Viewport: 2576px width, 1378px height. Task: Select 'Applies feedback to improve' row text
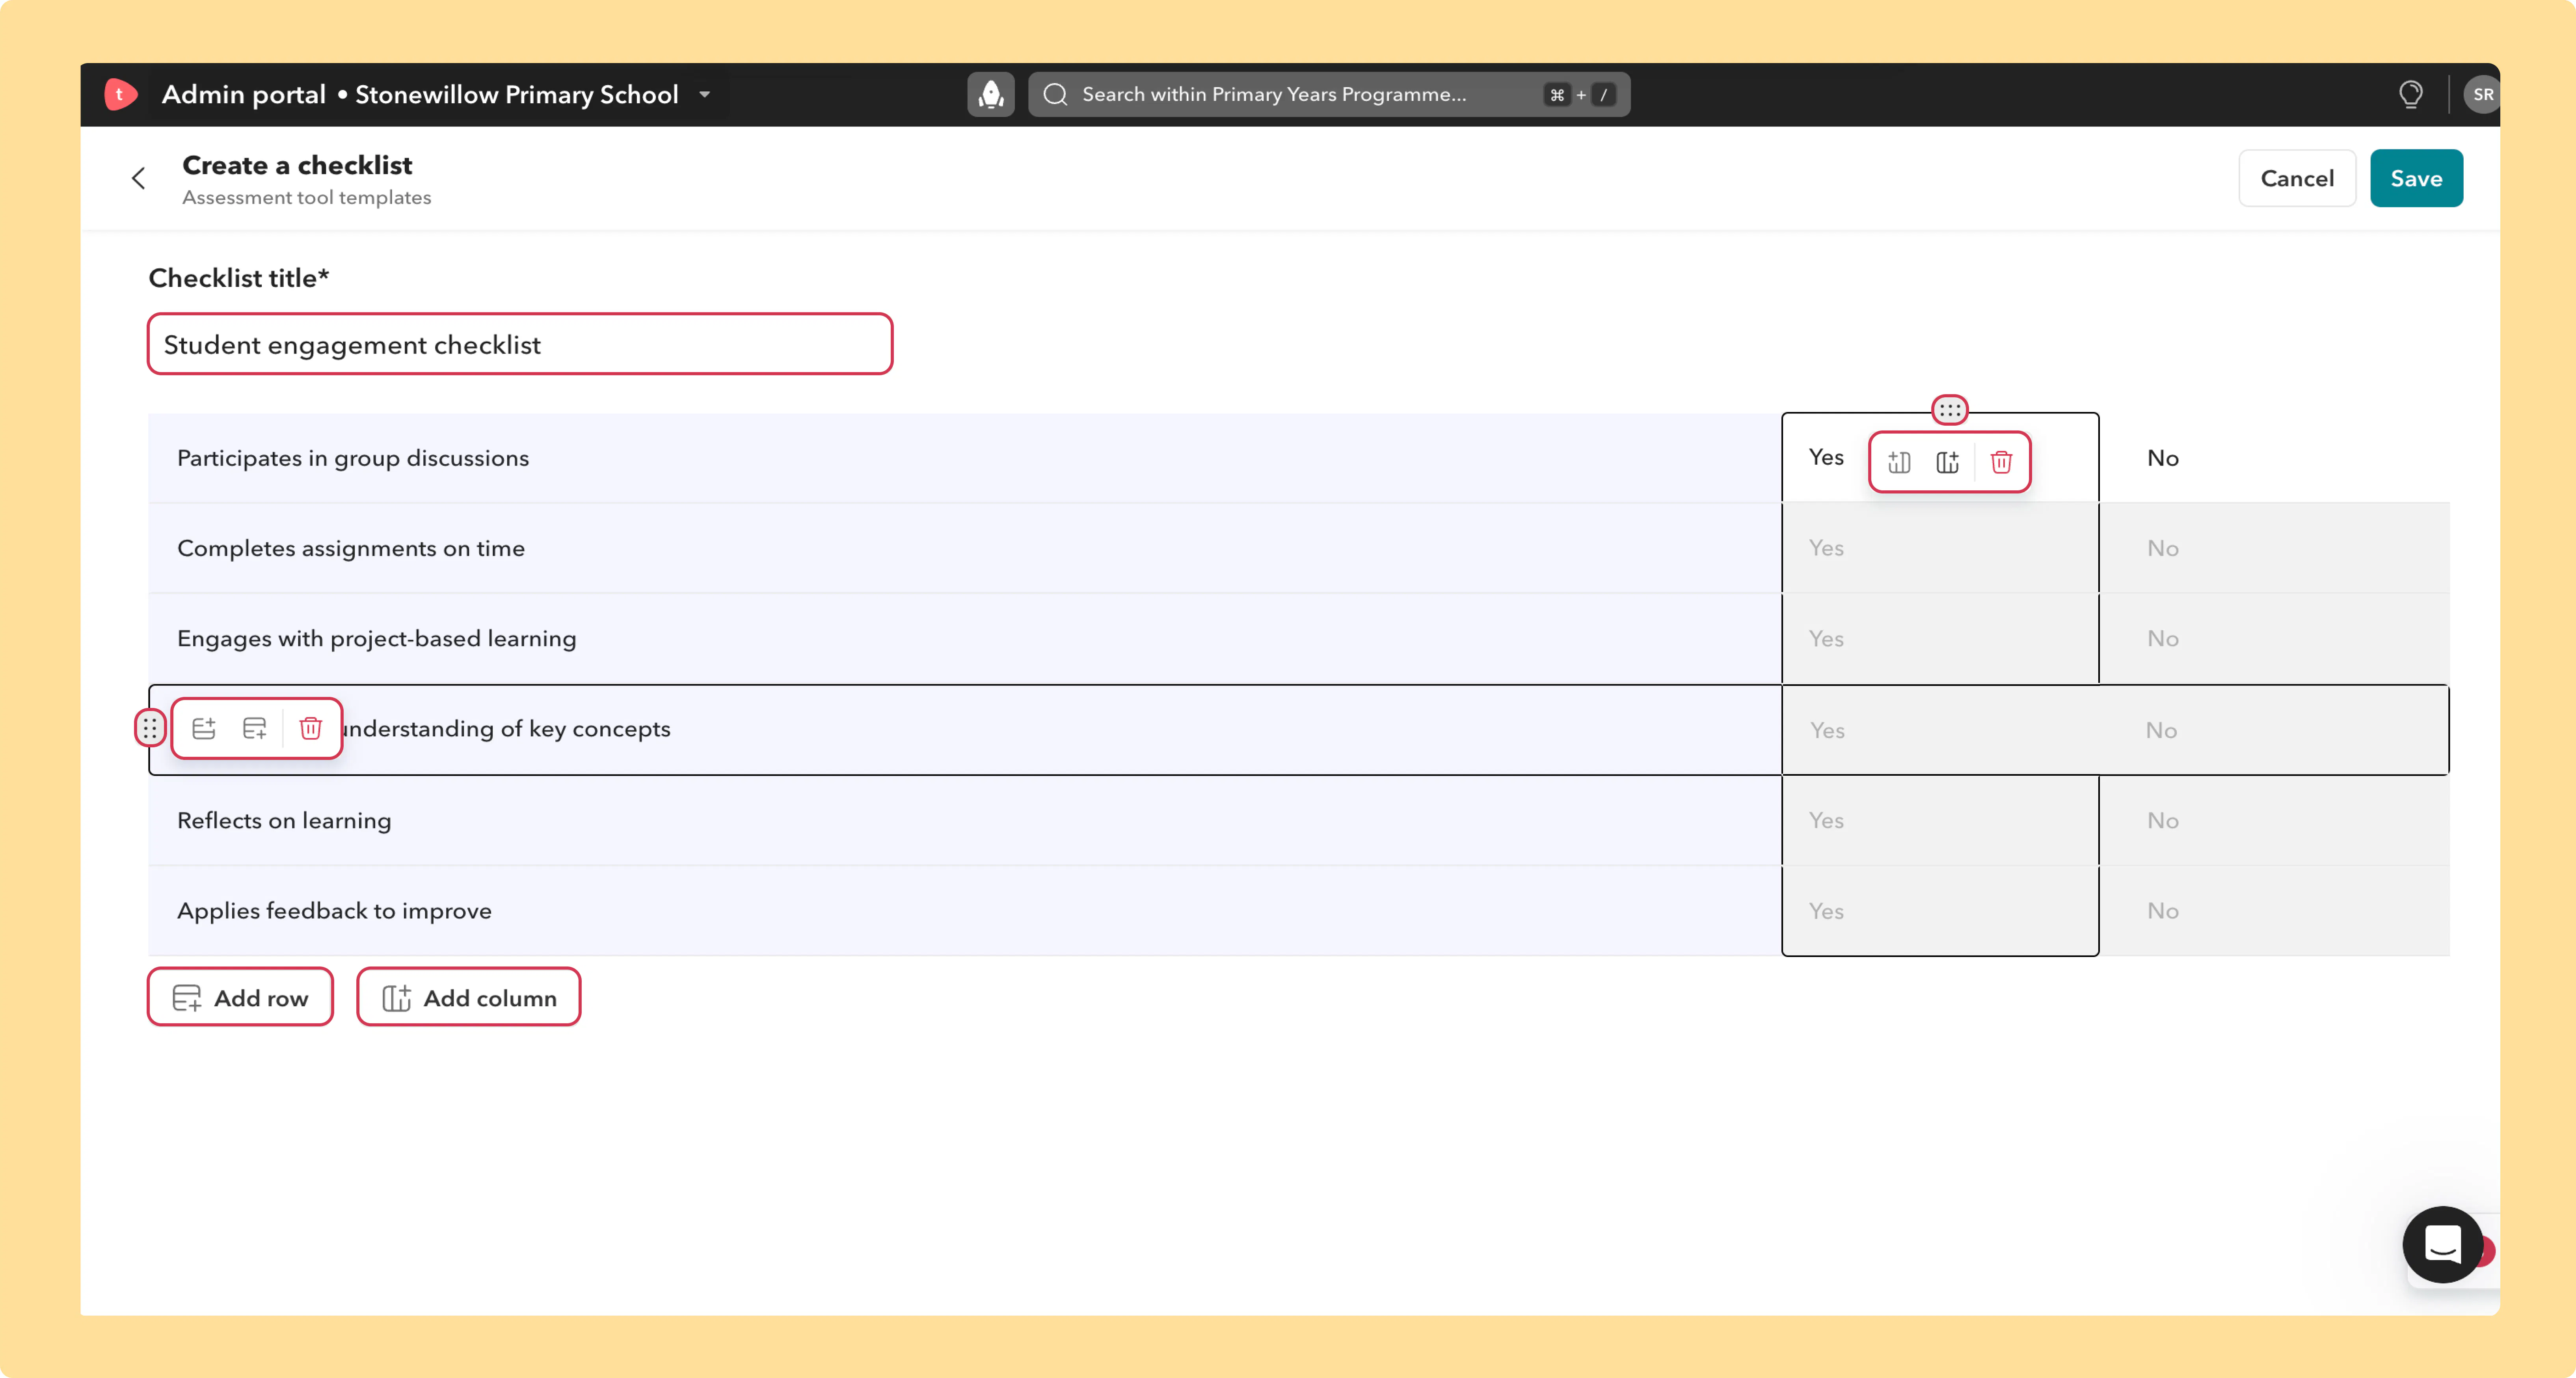334,910
